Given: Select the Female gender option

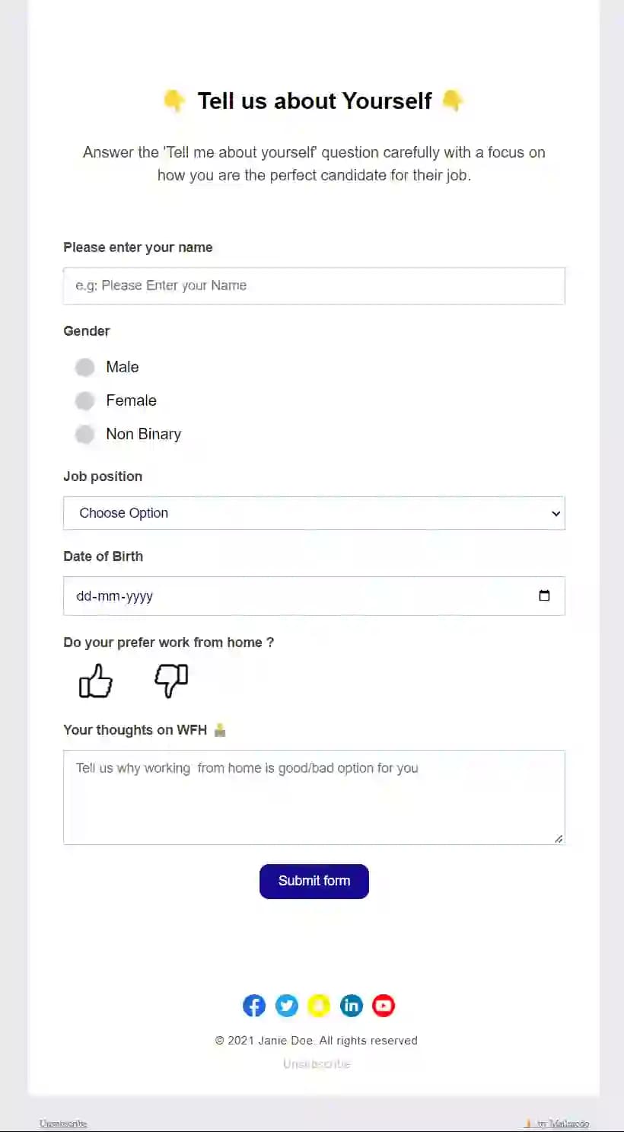Looking at the screenshot, I should click(84, 400).
